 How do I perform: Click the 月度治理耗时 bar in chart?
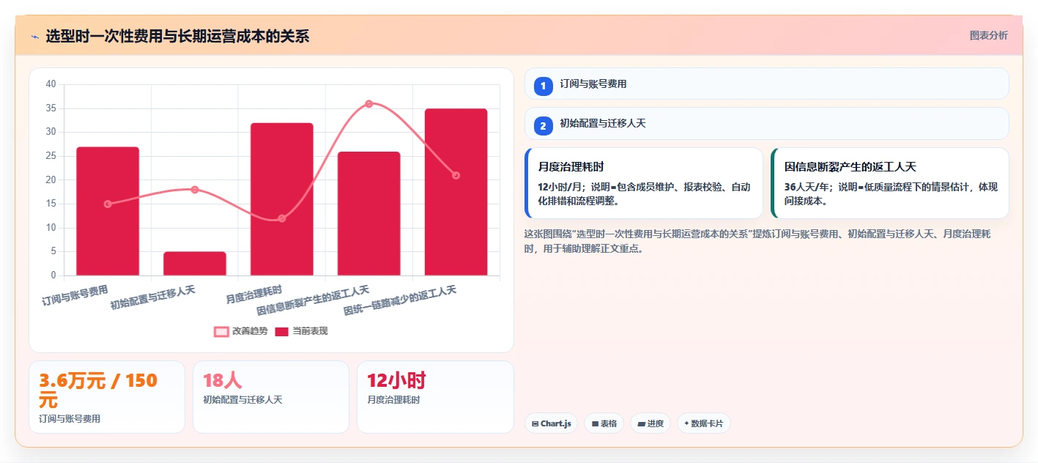click(x=282, y=199)
